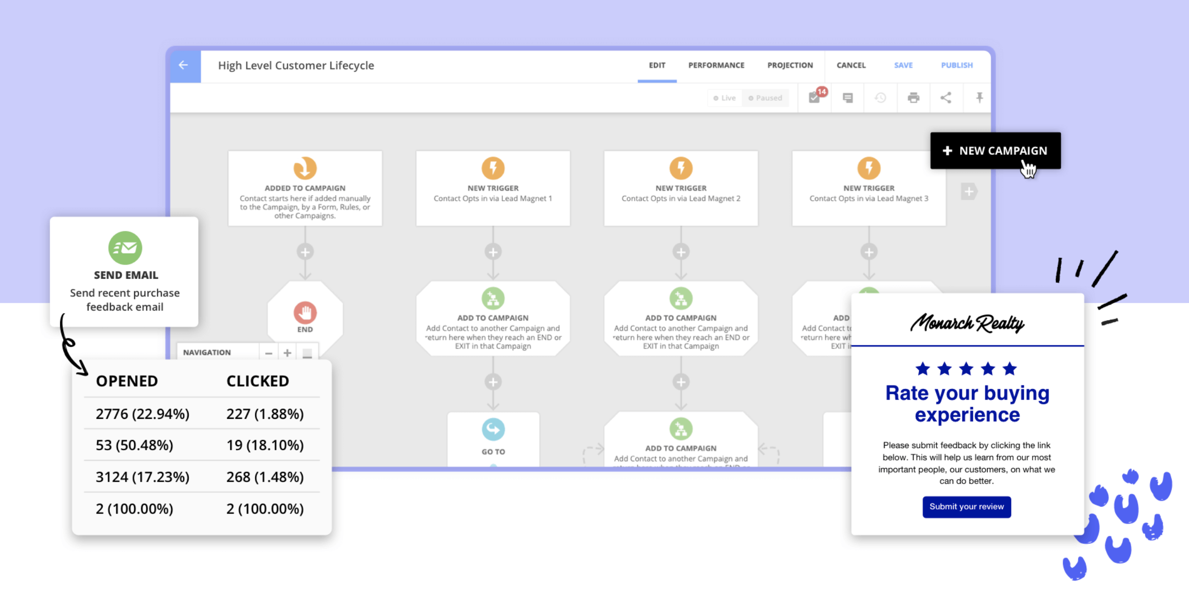Viewport: 1189px width, 602px height.
Task: Click the red END hand icon
Action: (305, 313)
